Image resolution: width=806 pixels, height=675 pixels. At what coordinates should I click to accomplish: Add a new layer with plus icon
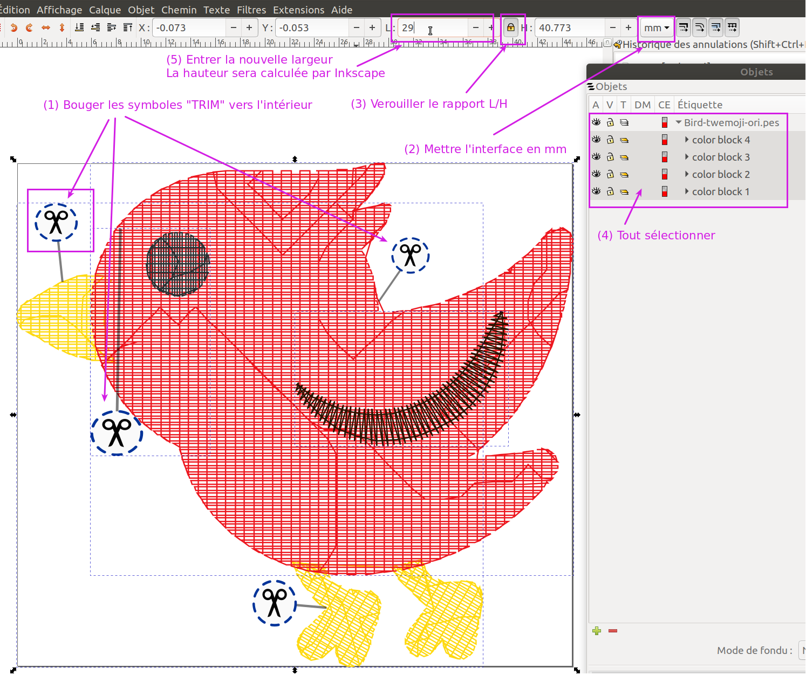coord(597,631)
